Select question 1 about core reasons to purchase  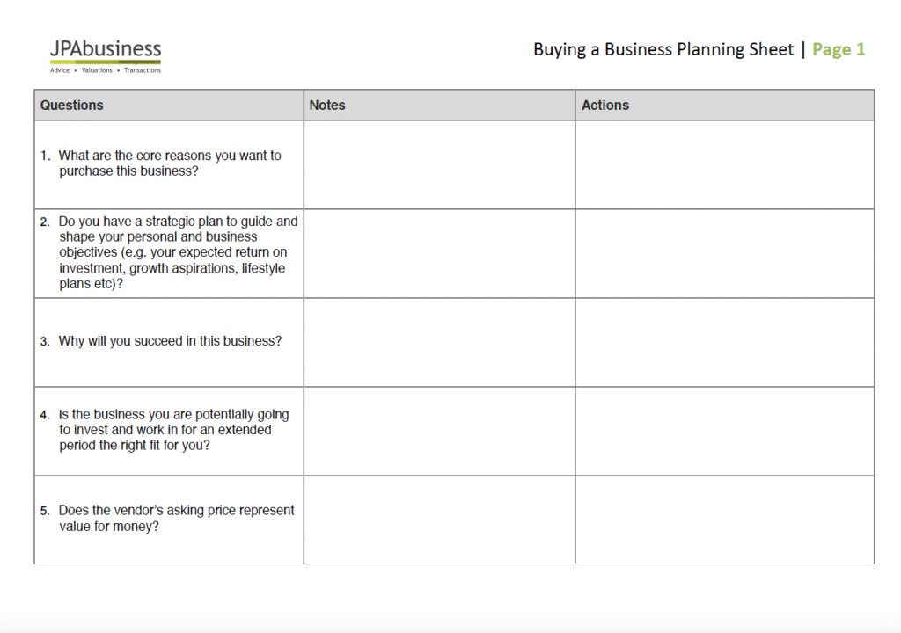pos(161,164)
